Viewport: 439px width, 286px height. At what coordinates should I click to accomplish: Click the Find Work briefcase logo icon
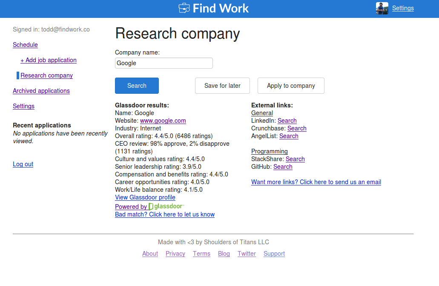tap(184, 8)
